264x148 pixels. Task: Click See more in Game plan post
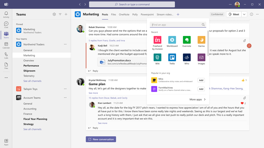click(93, 93)
